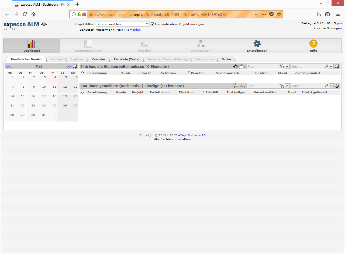Image resolution: width=345 pixels, height=254 pixels.
Task: Click the connection plug icon beside logo
Action: 44,24
